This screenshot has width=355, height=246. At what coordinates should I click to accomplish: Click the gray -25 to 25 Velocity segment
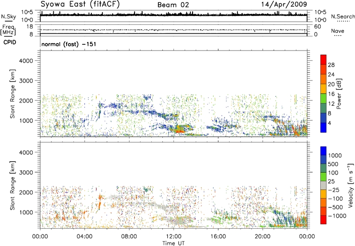pos(323,185)
